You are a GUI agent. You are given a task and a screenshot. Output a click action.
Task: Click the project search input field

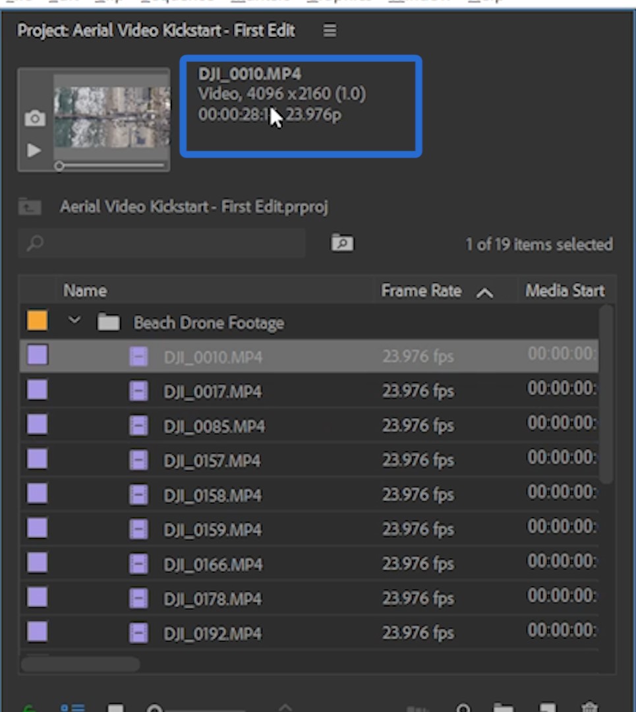coord(162,243)
